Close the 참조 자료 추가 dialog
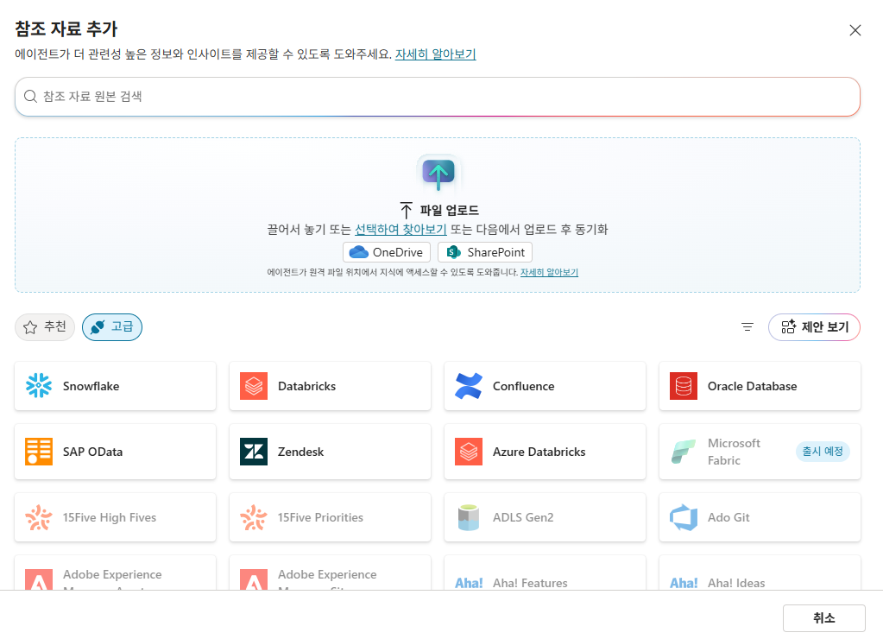The height and width of the screenshot is (639, 883). 855,30
